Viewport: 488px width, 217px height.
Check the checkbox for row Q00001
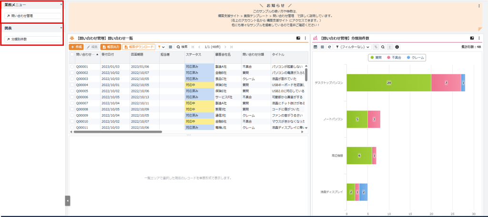[x=72, y=67]
